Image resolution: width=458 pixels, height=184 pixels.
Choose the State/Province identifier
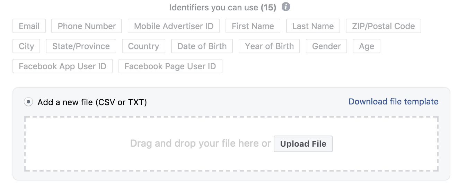[81, 46]
